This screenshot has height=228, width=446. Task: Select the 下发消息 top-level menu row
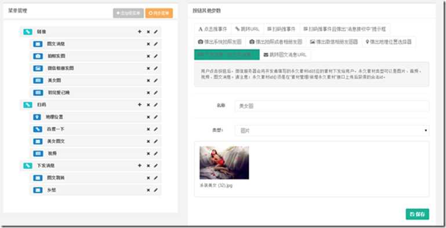point(90,166)
